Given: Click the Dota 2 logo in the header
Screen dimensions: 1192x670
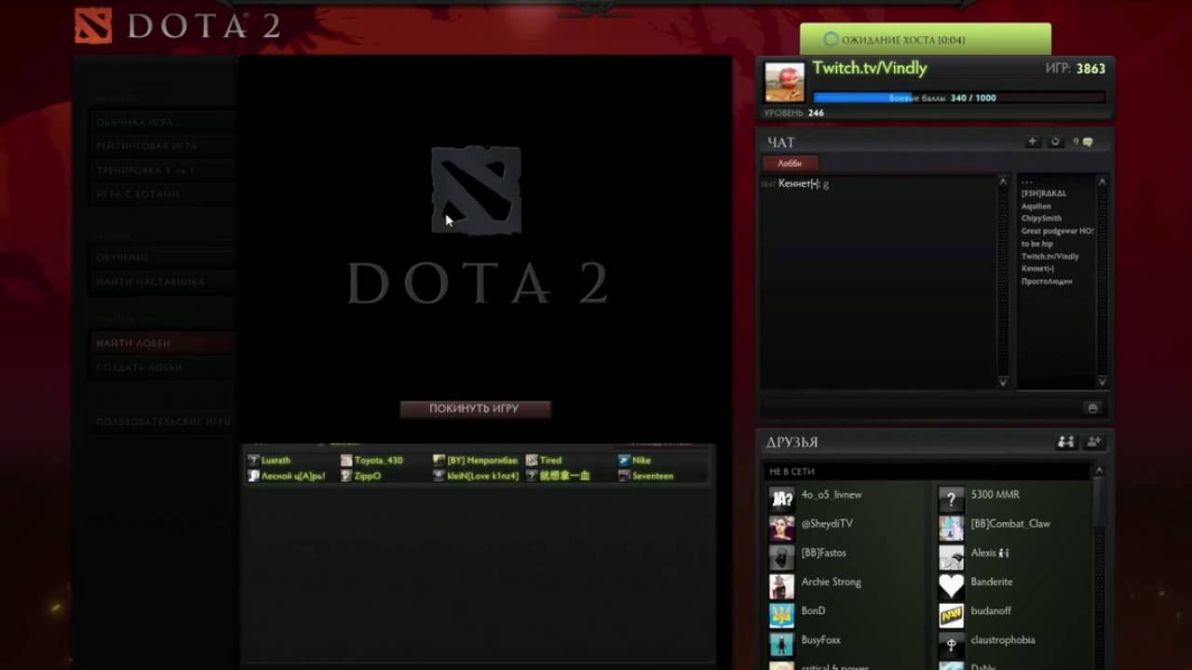Looking at the screenshot, I should click(177, 26).
